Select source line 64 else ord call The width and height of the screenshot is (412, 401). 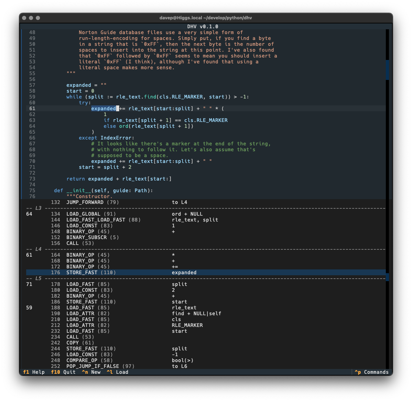pos(206,126)
